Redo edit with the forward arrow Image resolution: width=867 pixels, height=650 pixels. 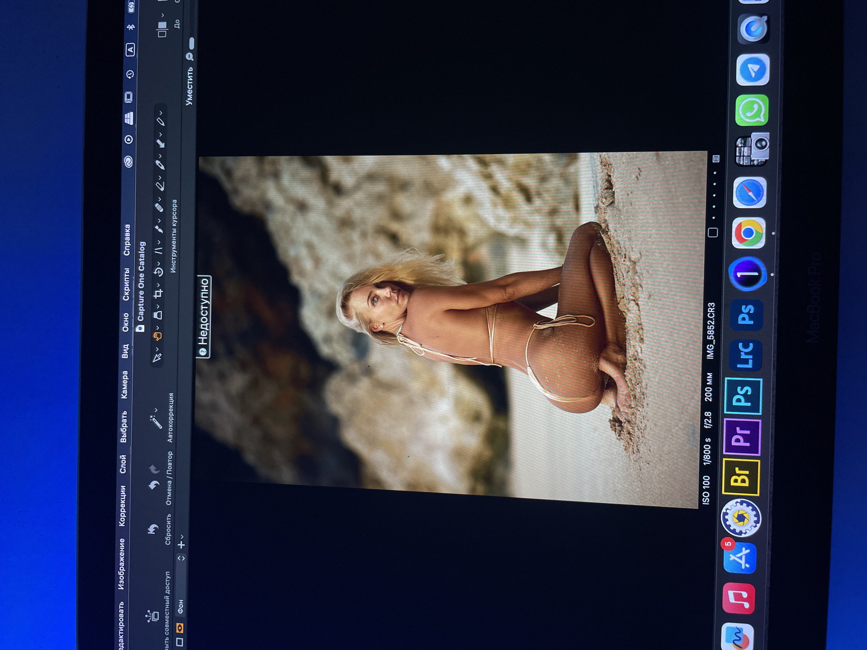coord(154,470)
